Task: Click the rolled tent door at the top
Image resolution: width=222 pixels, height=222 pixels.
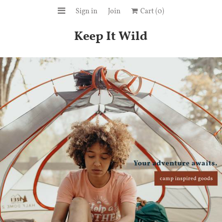Action: click(107, 80)
